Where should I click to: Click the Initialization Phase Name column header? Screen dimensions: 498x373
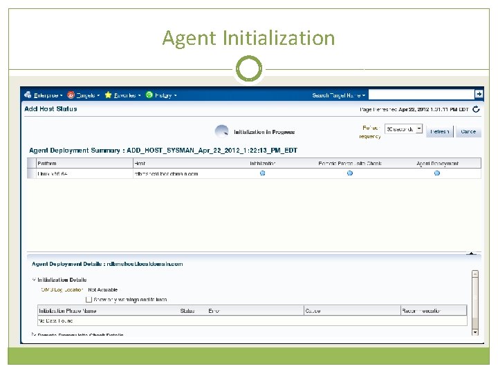67,311
